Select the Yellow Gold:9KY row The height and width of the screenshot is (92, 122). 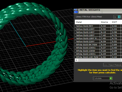(98, 26)
